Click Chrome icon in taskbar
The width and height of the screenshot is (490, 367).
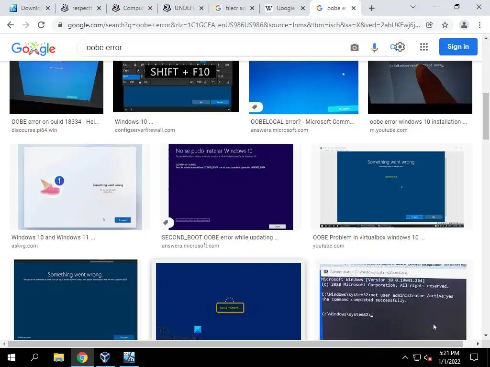pyautogui.click(x=82, y=357)
